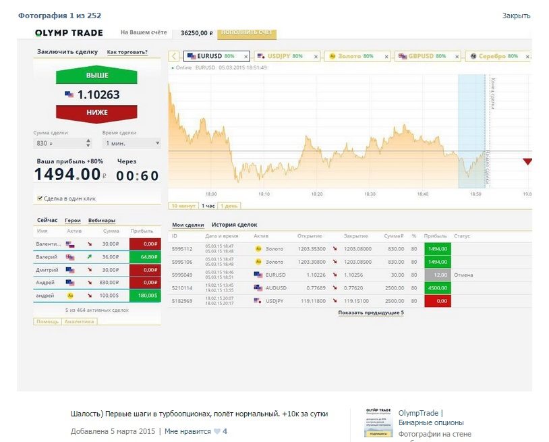This screenshot has width=549, height=442.
Task: Close the photo viewer with Закрыть
Action: [516, 16]
